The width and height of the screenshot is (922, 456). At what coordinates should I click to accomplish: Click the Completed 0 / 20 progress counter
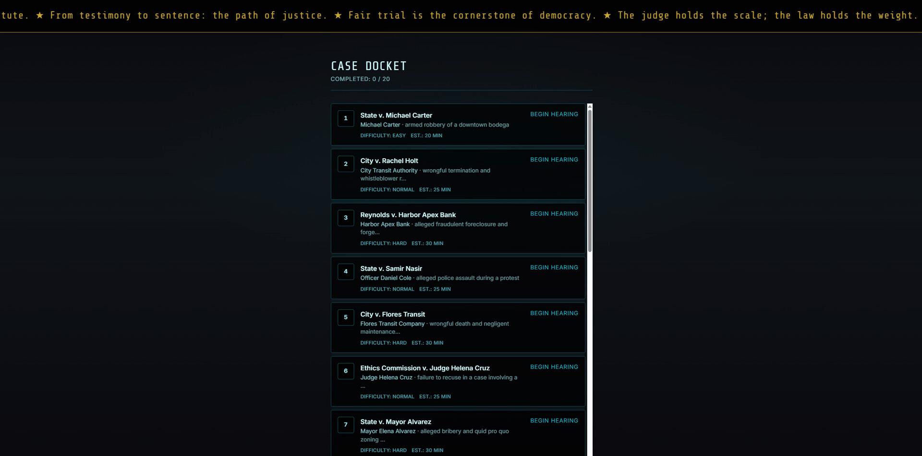coord(360,79)
